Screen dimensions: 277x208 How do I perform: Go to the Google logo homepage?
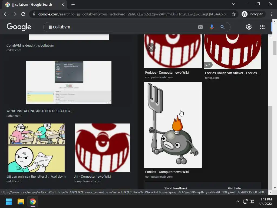click(x=19, y=27)
